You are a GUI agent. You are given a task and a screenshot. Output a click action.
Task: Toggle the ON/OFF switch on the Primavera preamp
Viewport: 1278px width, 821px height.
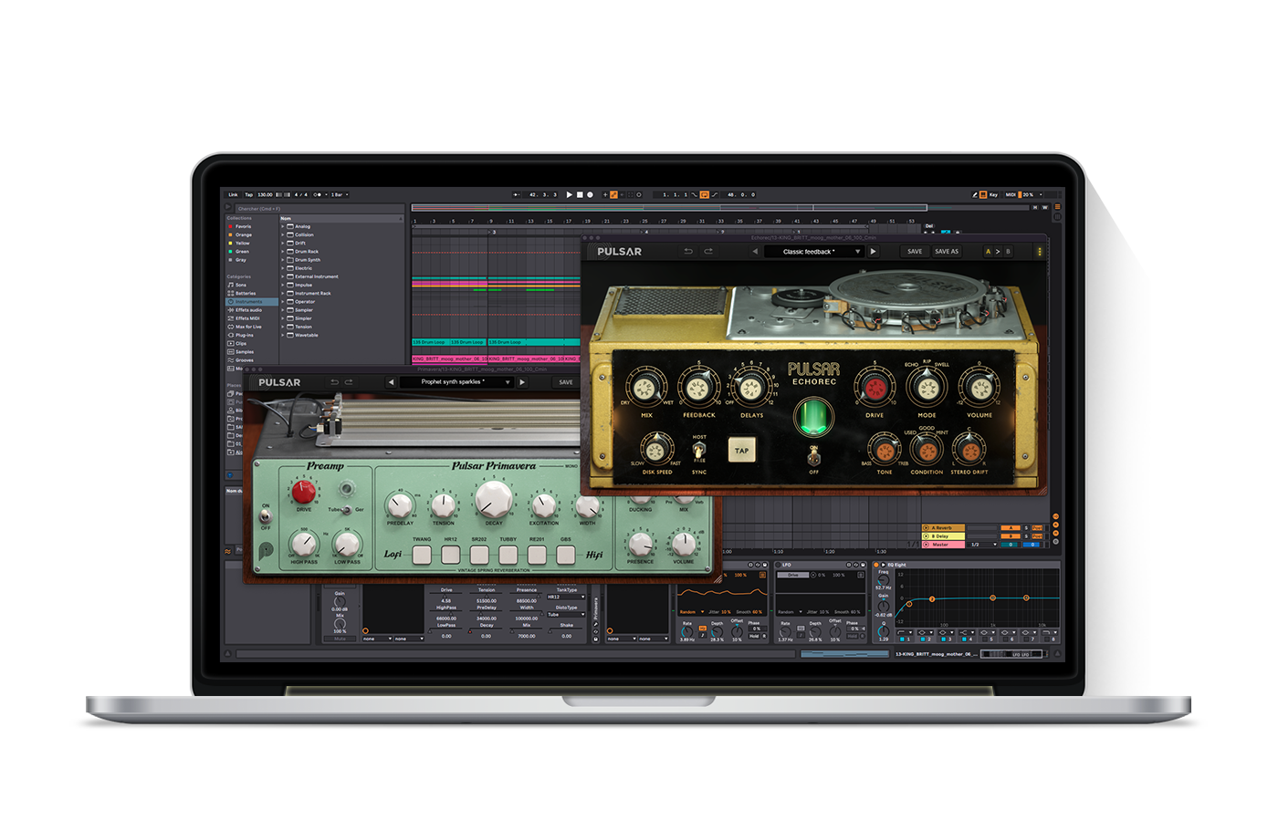(265, 517)
